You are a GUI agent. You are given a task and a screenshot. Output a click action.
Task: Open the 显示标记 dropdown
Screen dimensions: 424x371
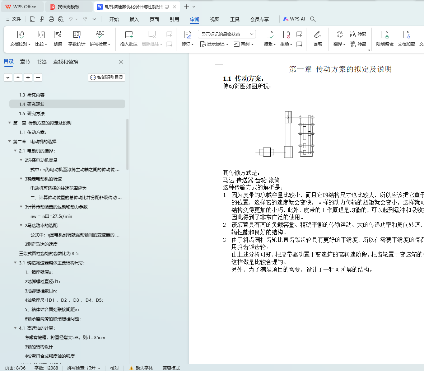click(214, 44)
